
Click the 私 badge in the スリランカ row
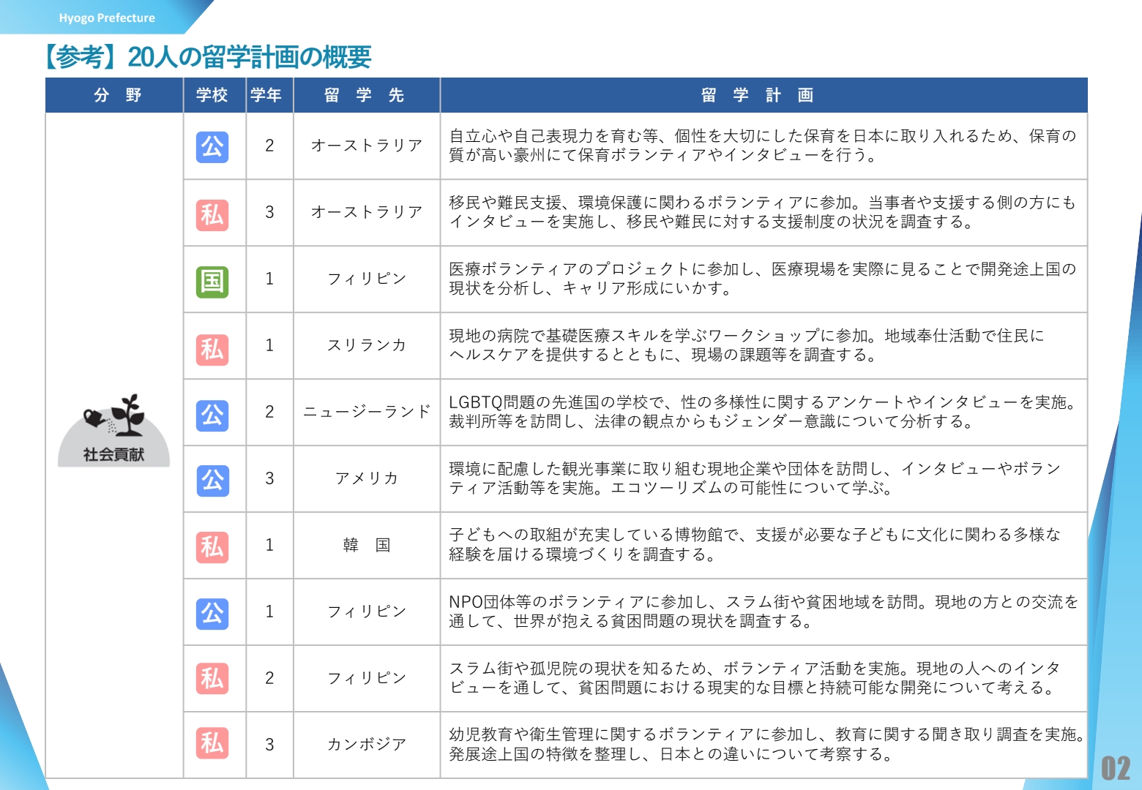(x=212, y=349)
